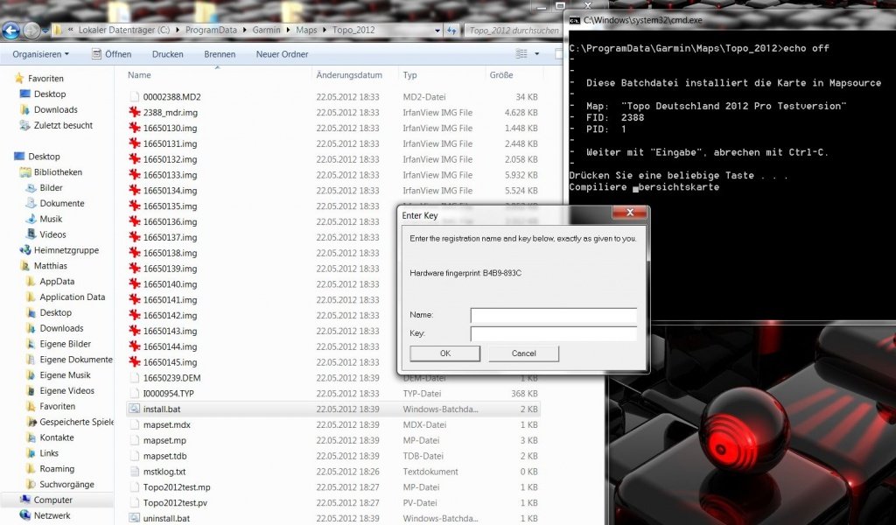Click the Downloads folder icon under Favoriten
This screenshot has height=525, width=896.
25,109
